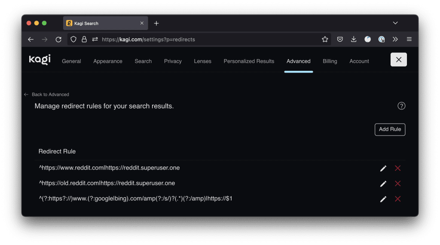Open the Appearance settings tab

point(108,61)
